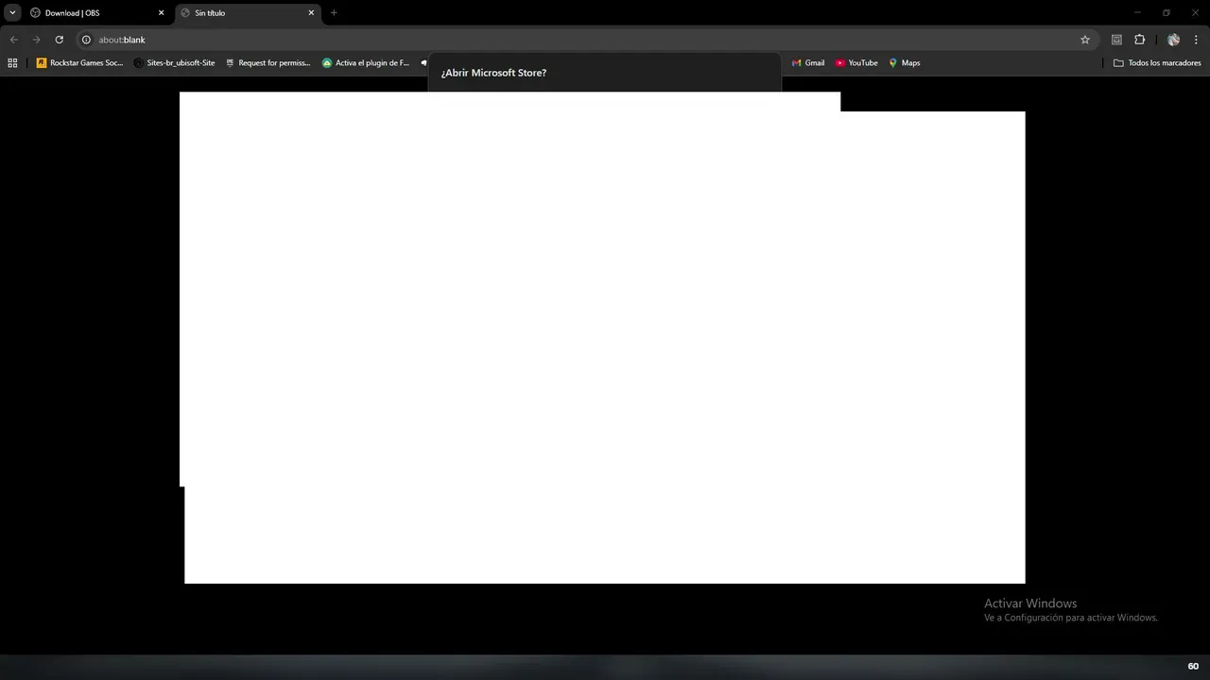Open a new tab with plus button
Screen dimensions: 1210x680
point(334,13)
